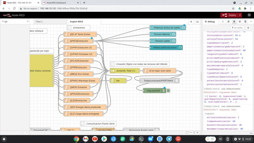Click node 2838ecfd.8cd944 link at 19:54:42
254x143 pixels.
point(231,106)
